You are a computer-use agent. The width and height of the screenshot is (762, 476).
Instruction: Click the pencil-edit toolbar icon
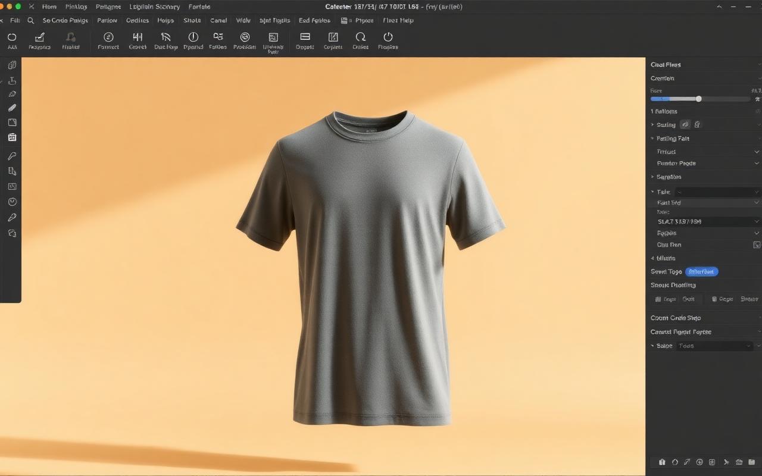coord(40,37)
